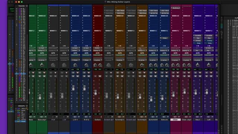
Task: Select the Bass.dup1 track name
Action: point(42,120)
